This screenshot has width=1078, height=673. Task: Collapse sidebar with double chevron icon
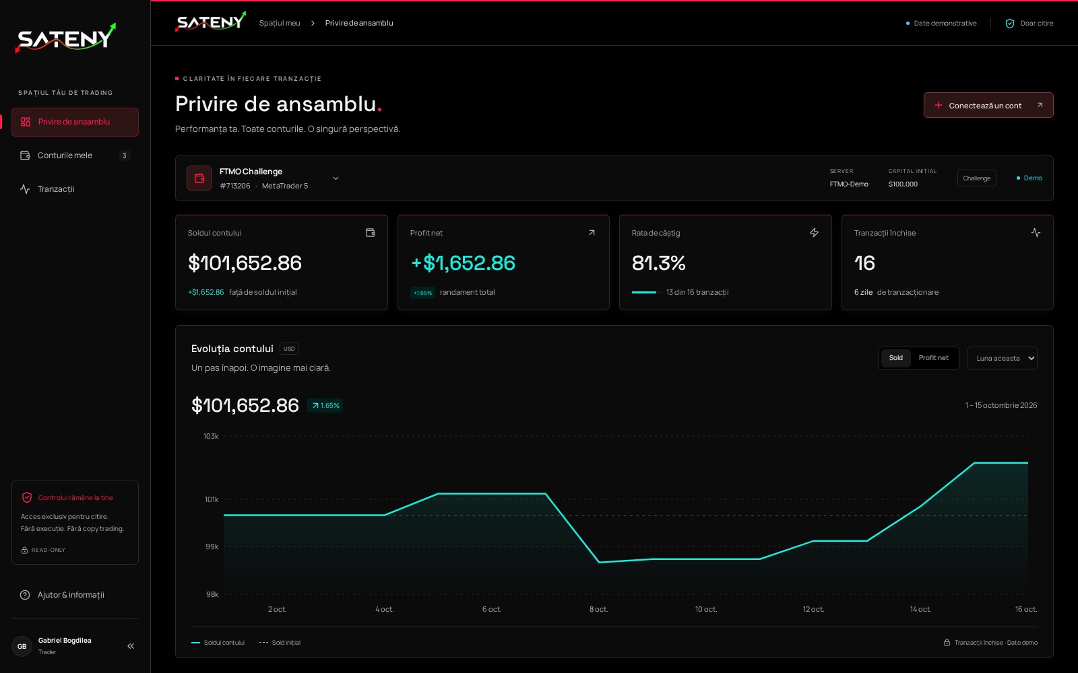click(131, 646)
